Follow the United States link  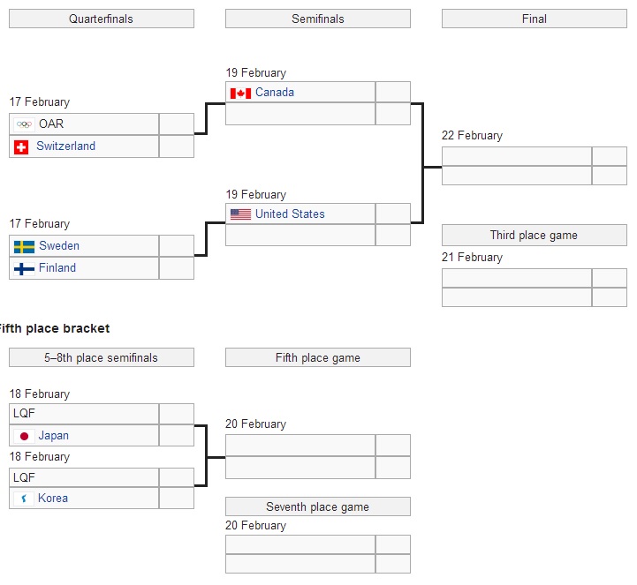[290, 214]
